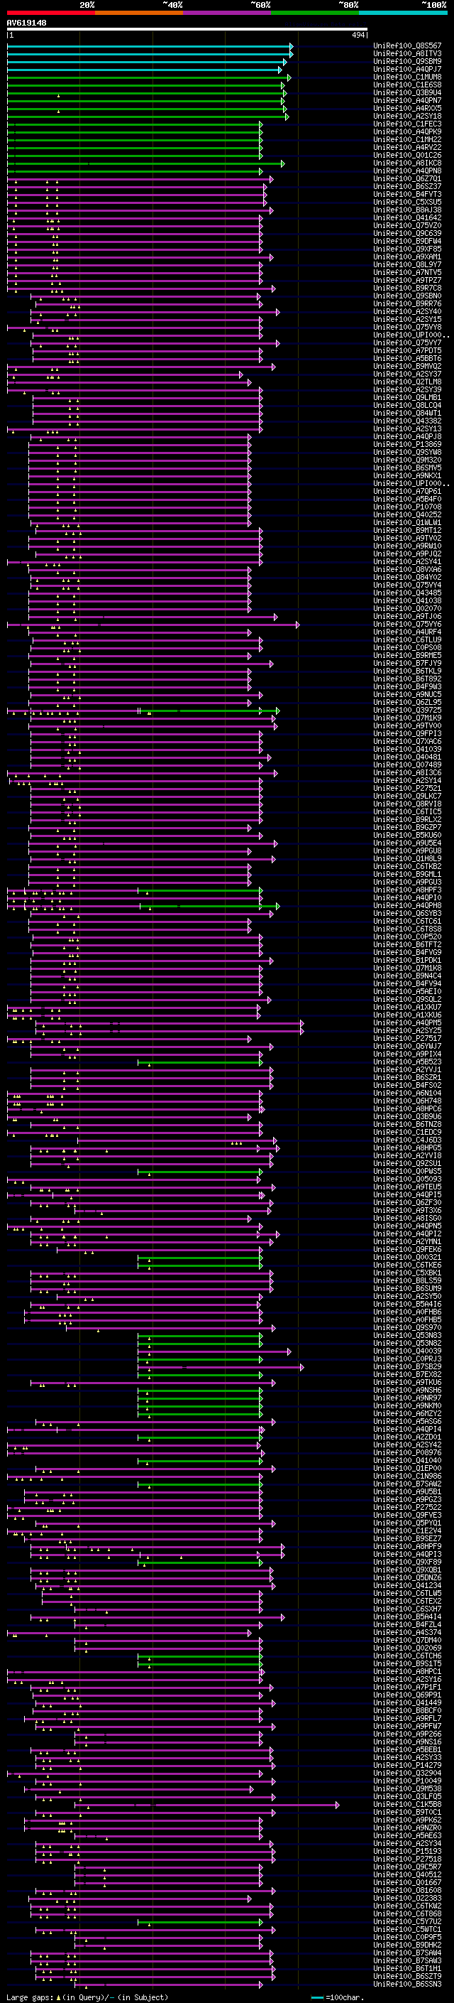
Task: Select hit label UniRef100_Q2TLM8
Action: tap(407, 382)
